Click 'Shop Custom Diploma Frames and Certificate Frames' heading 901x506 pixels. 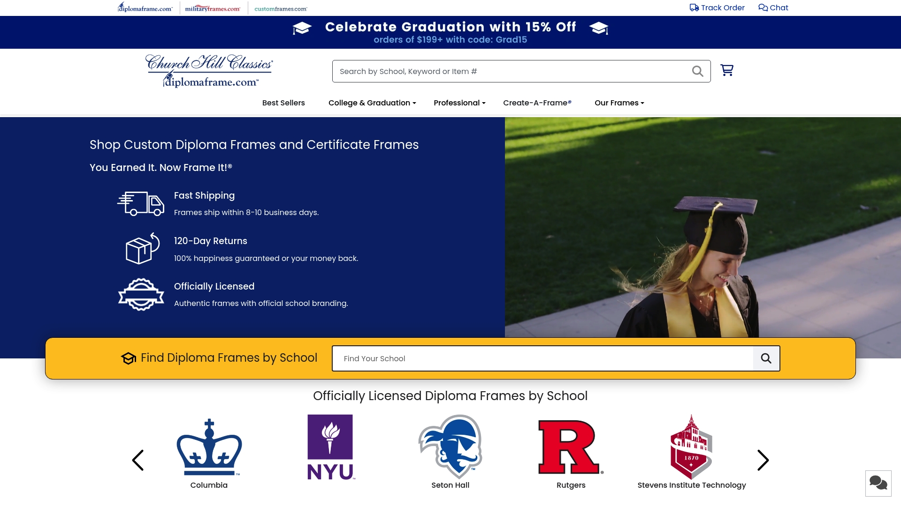(254, 145)
